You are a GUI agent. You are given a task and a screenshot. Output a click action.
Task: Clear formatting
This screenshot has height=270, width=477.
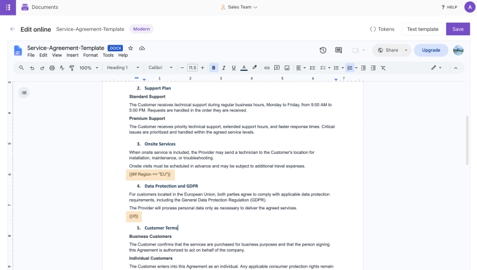click(x=383, y=68)
